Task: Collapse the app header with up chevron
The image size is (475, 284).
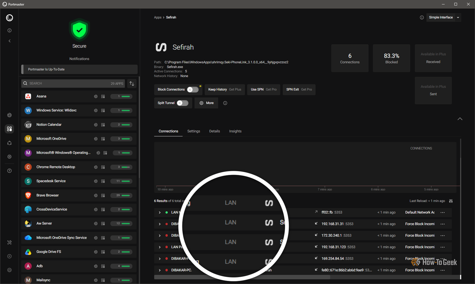Action: point(460,119)
